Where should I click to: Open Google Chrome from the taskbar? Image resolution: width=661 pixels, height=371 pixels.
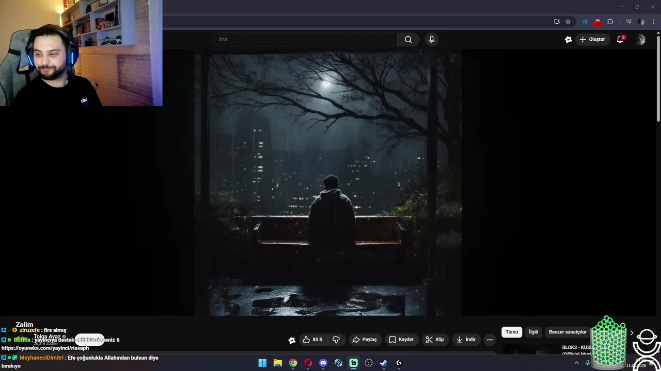coord(293,363)
